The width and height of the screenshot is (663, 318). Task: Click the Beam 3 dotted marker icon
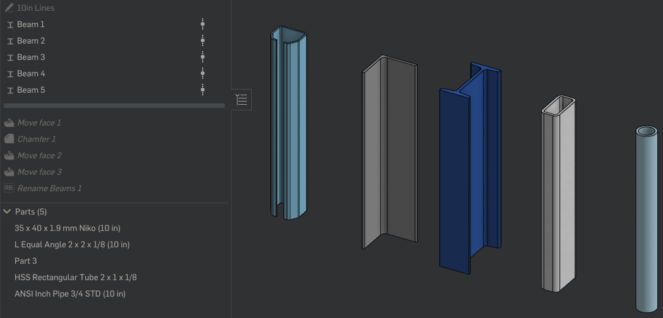203,57
